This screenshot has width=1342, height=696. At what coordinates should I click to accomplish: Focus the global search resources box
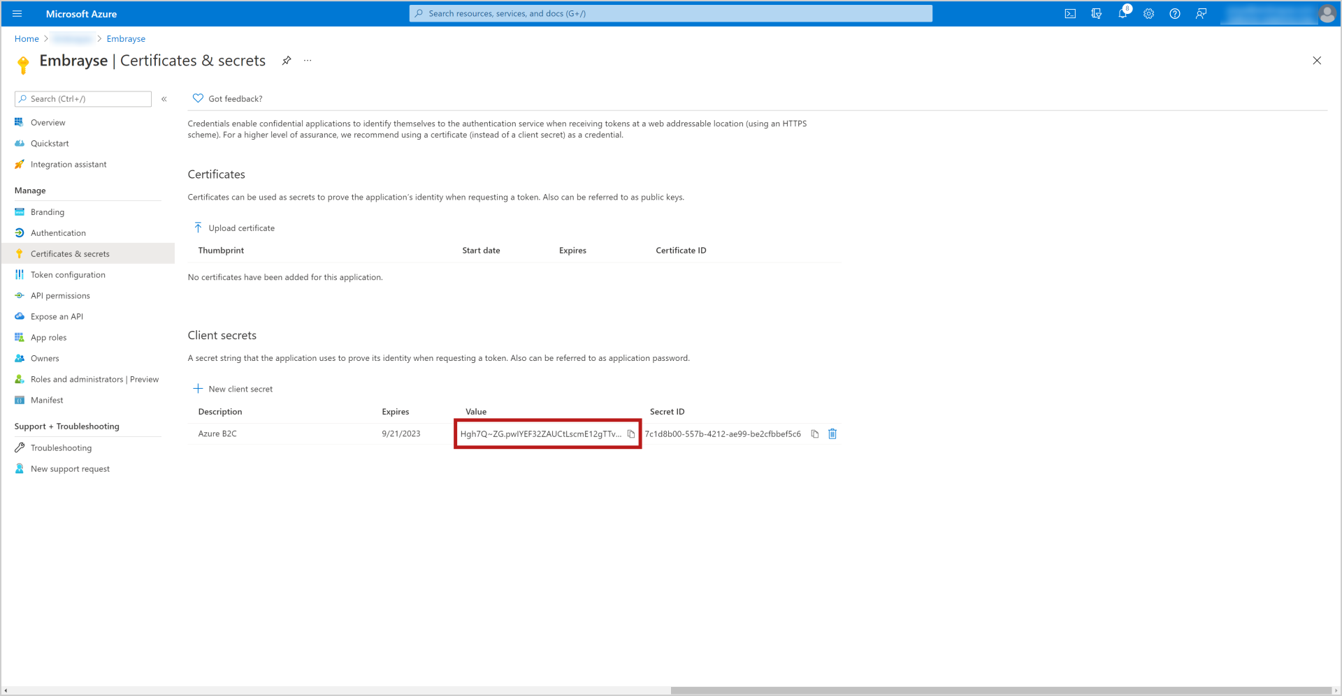[x=671, y=13]
